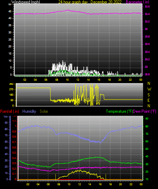Click the 15 windspeed axis value
Screen dimensions: 158x189
[x=10, y=54]
